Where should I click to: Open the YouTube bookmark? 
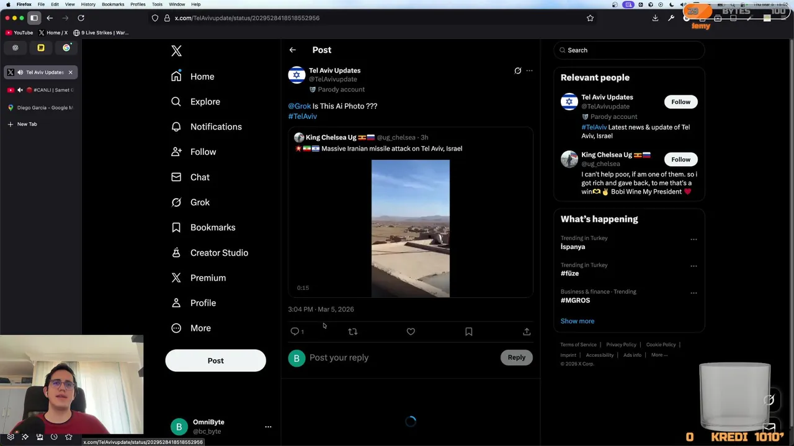coord(19,32)
